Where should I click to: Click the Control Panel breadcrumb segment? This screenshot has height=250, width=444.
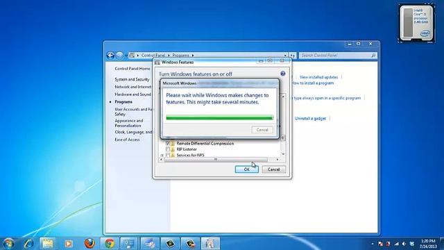(x=153, y=56)
